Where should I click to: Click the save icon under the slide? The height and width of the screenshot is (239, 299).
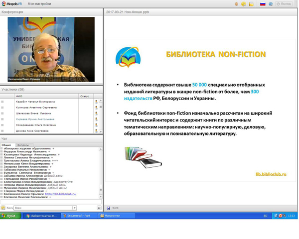coord(109,208)
